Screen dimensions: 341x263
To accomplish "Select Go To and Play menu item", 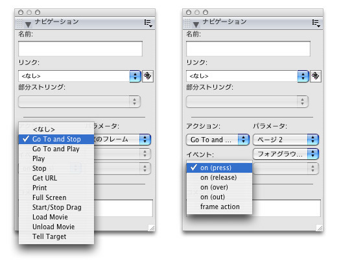I will tap(56, 149).
